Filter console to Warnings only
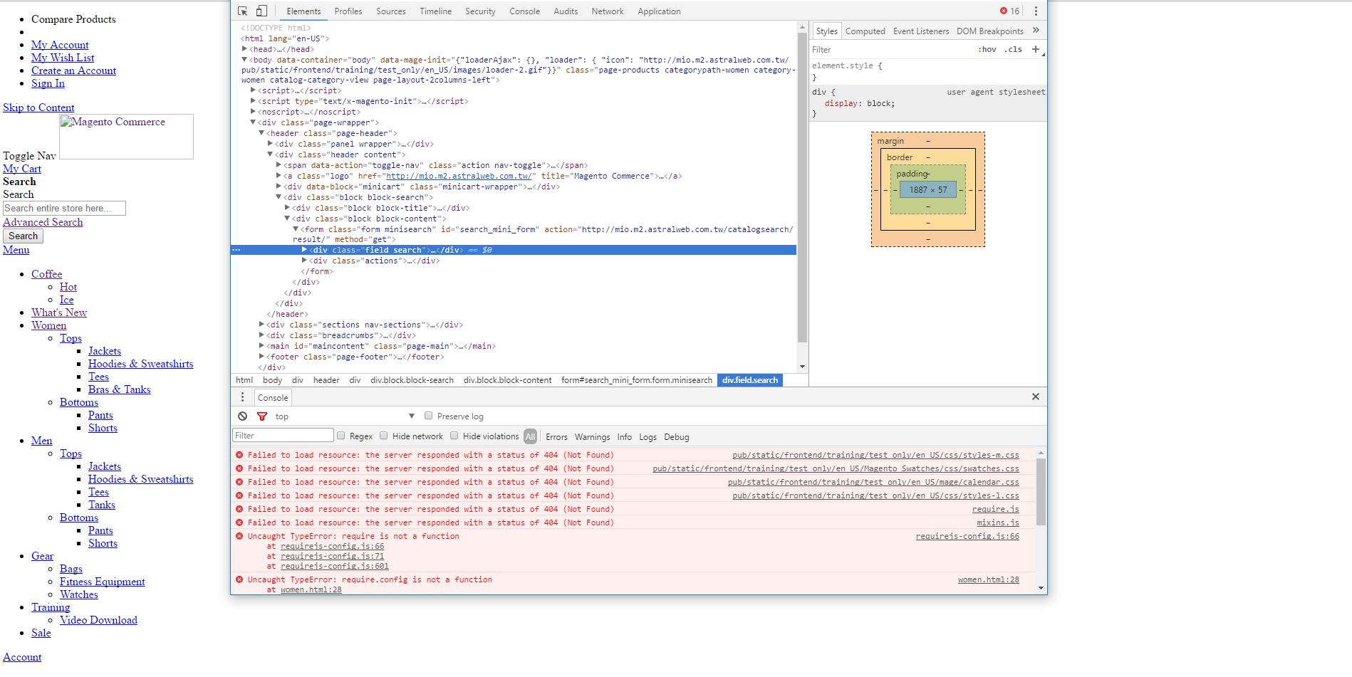Screen dimensions: 1352x677 (592, 437)
